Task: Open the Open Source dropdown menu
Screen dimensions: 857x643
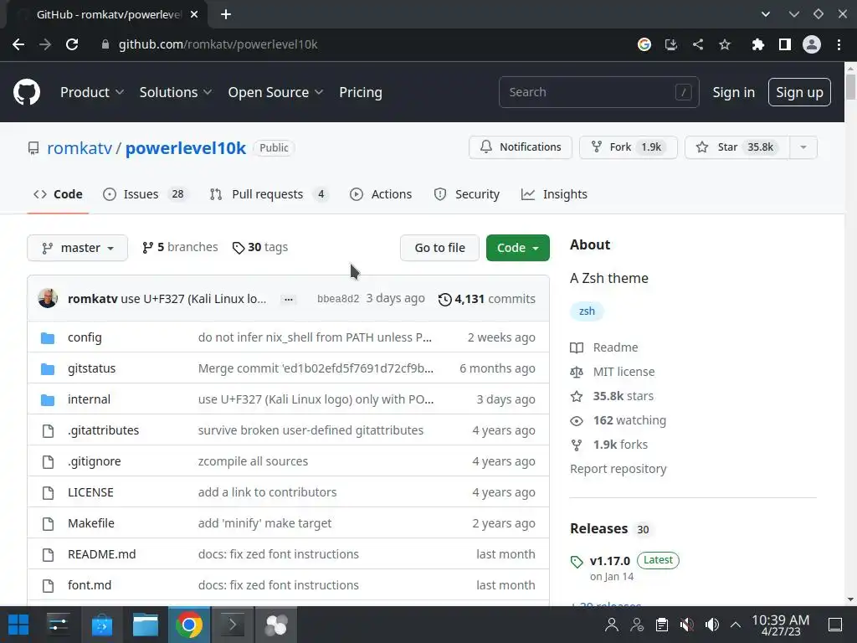Action: click(275, 92)
